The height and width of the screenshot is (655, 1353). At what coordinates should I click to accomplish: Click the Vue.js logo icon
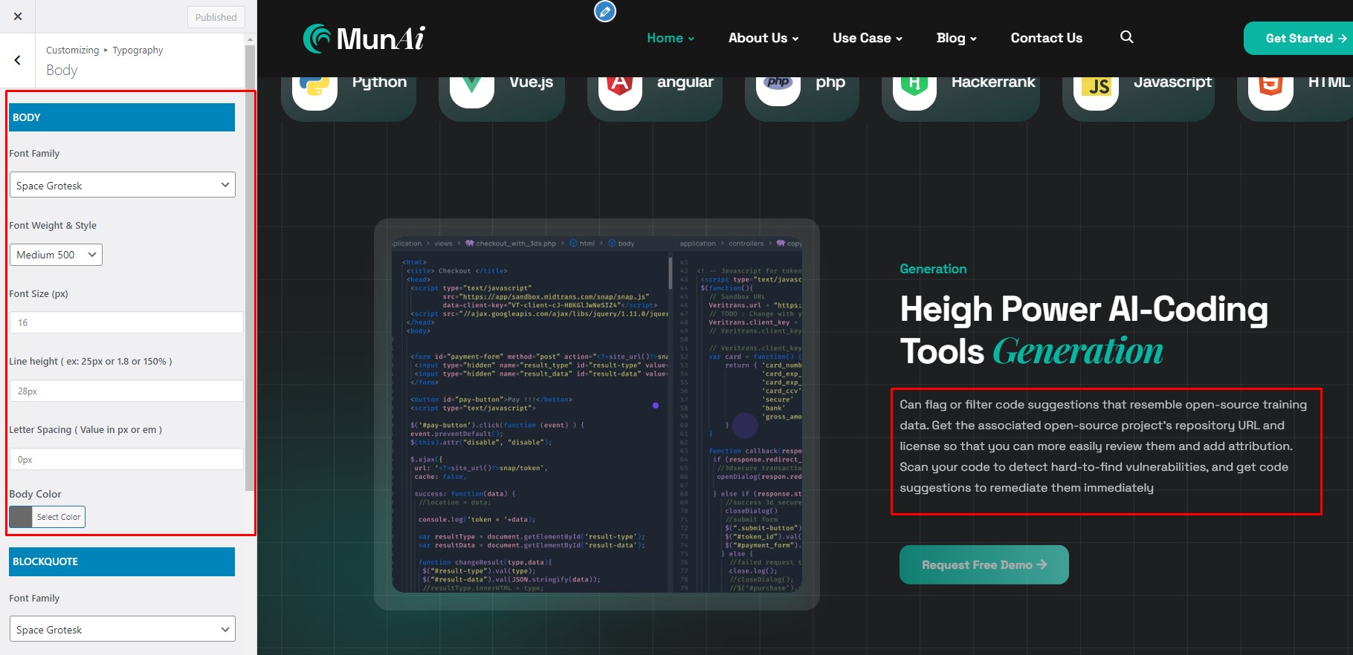coord(472,89)
